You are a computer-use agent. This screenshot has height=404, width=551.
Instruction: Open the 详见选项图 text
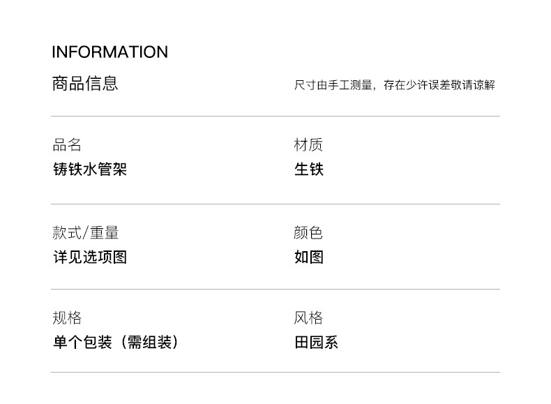90,257
